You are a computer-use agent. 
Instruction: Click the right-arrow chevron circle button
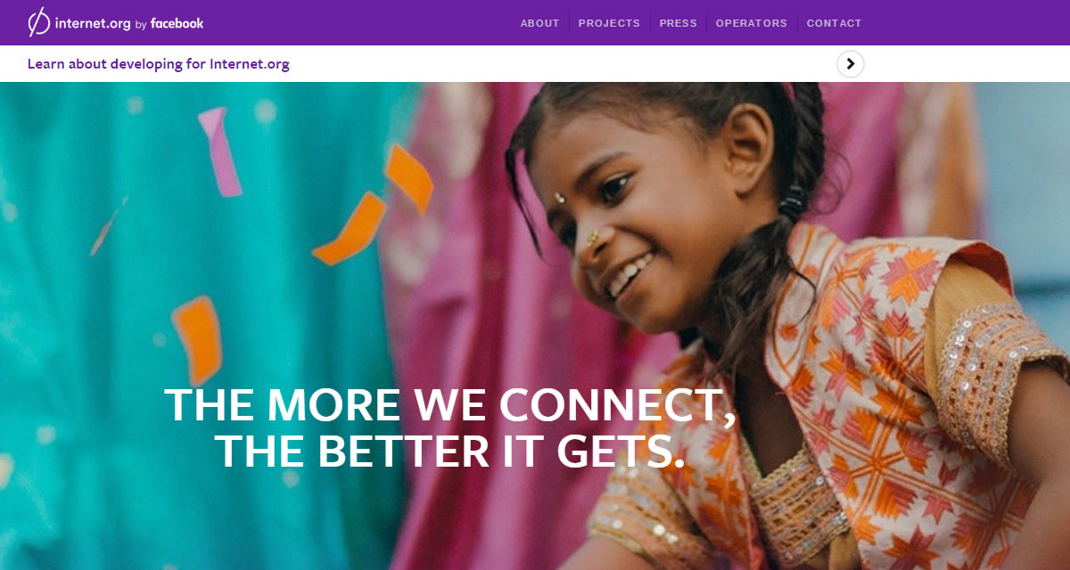point(851,64)
